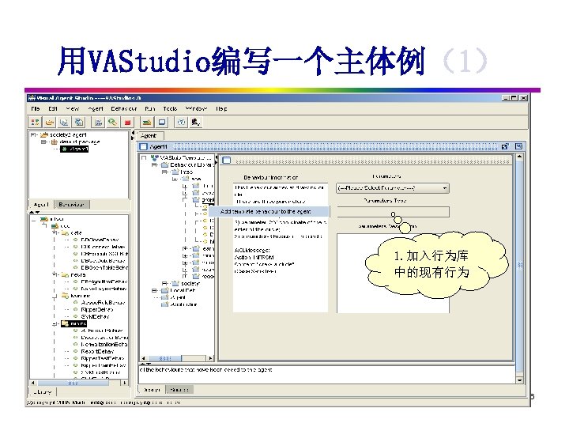The width and height of the screenshot is (569, 427).
Task: Click the first colorful shapes toolbar icon
Action: (x=35, y=123)
